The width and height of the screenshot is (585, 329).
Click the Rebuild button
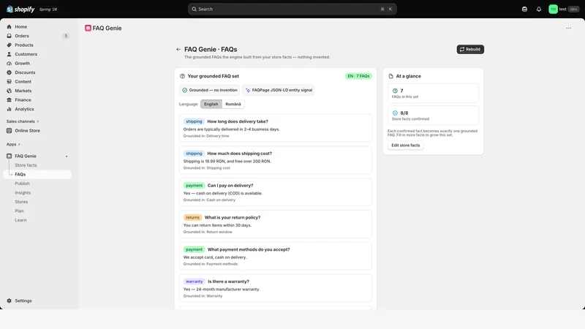[470, 49]
